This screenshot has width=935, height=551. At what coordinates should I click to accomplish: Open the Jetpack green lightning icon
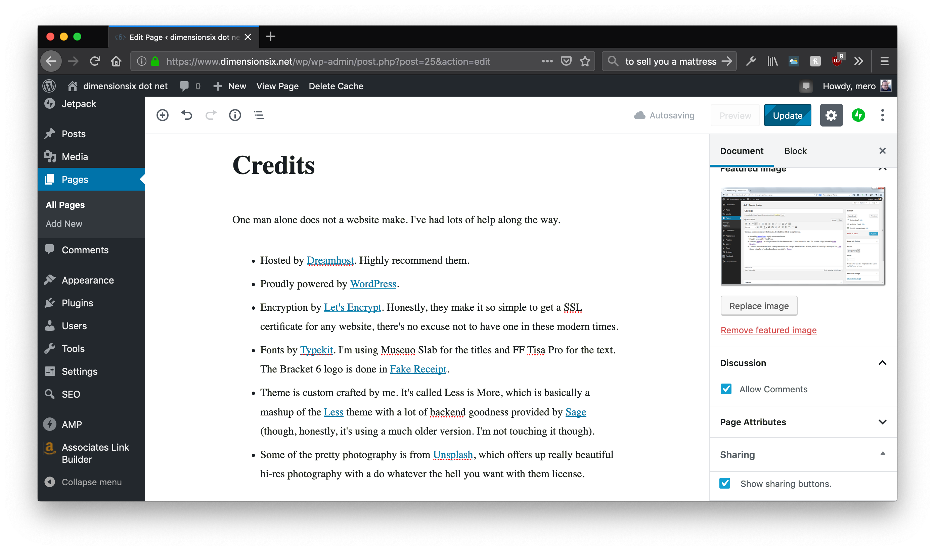point(858,115)
